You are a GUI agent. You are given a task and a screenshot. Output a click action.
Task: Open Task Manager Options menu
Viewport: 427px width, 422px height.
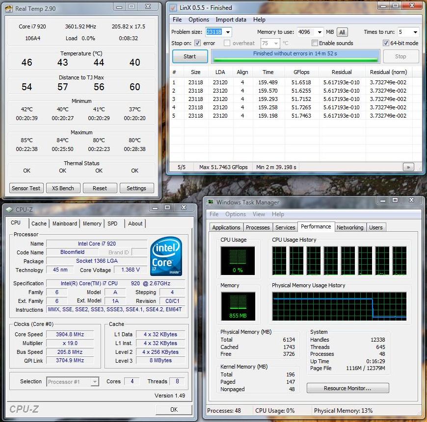[236, 214]
